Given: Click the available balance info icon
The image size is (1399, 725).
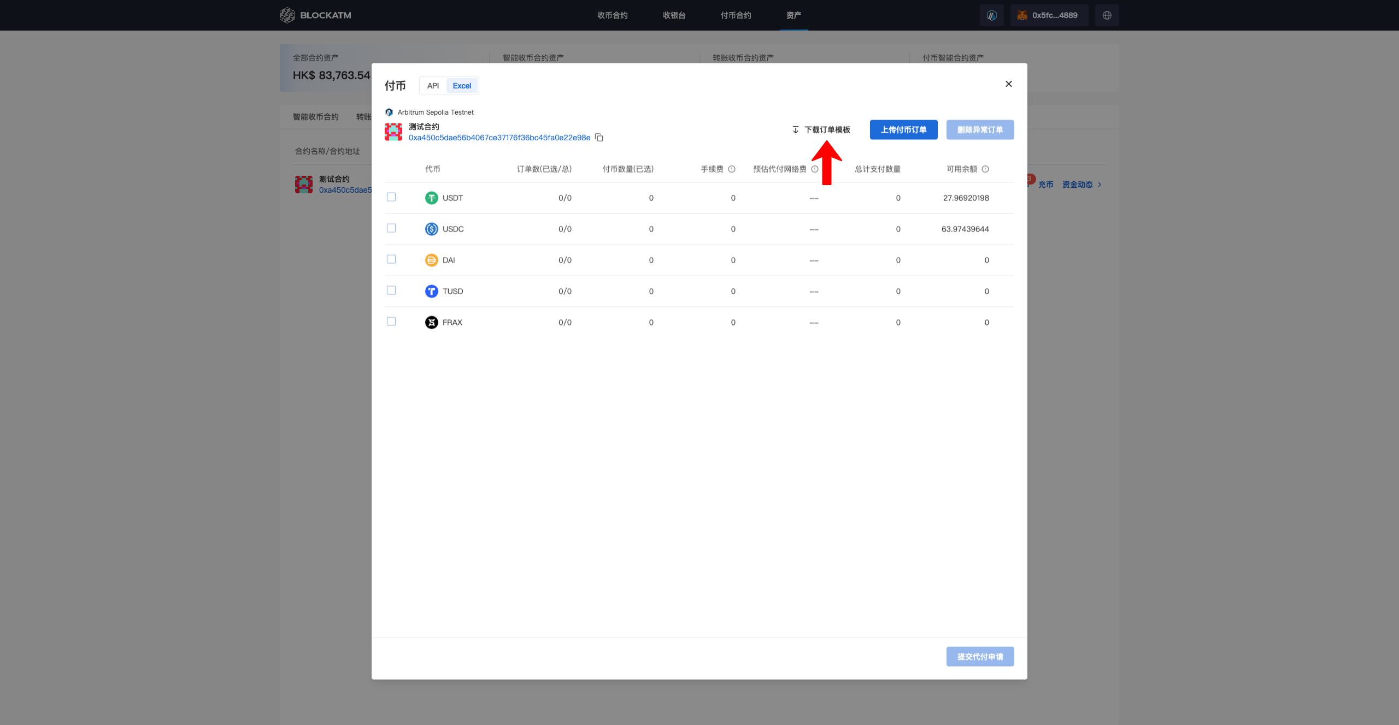Looking at the screenshot, I should coord(985,169).
